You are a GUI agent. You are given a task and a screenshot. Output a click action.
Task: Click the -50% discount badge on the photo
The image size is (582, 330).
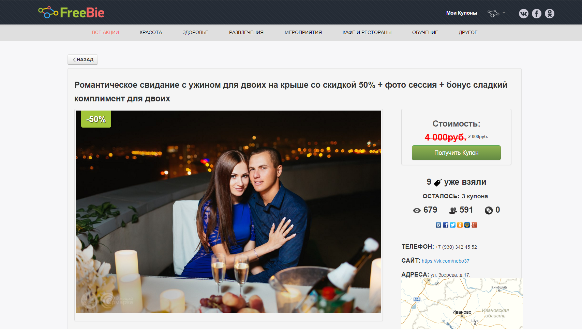(x=96, y=119)
